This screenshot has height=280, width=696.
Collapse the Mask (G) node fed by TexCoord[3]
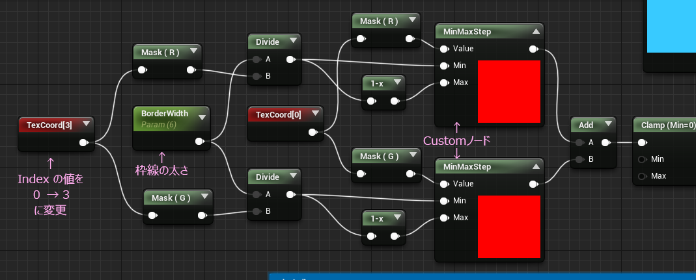(204, 197)
